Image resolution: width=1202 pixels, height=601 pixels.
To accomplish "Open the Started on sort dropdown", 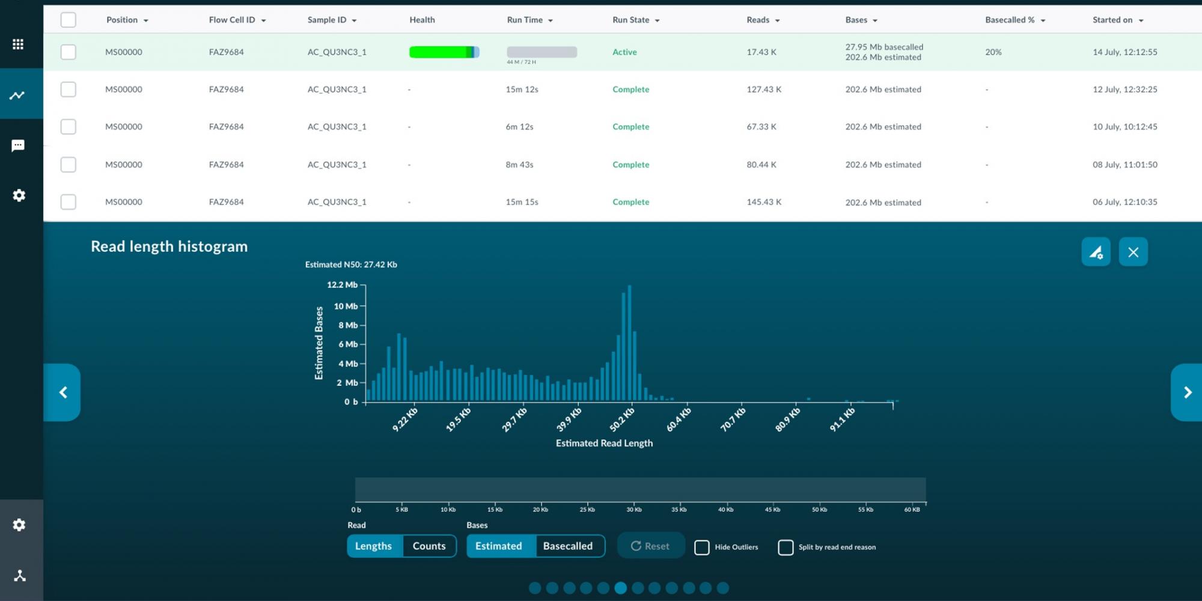I will point(1140,20).
